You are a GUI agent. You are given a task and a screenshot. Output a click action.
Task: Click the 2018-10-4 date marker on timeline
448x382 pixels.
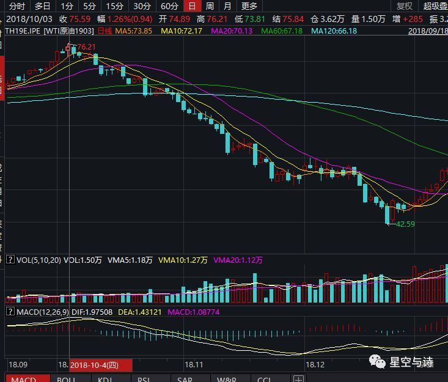(100, 364)
